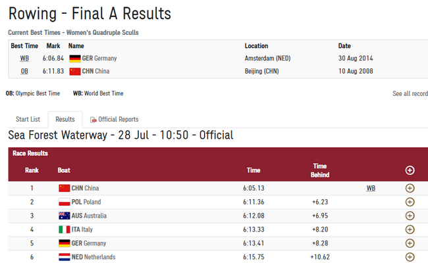This screenshot has width=428, height=263.
Task: Expand Australia row plus icon
Action: [x=410, y=216]
